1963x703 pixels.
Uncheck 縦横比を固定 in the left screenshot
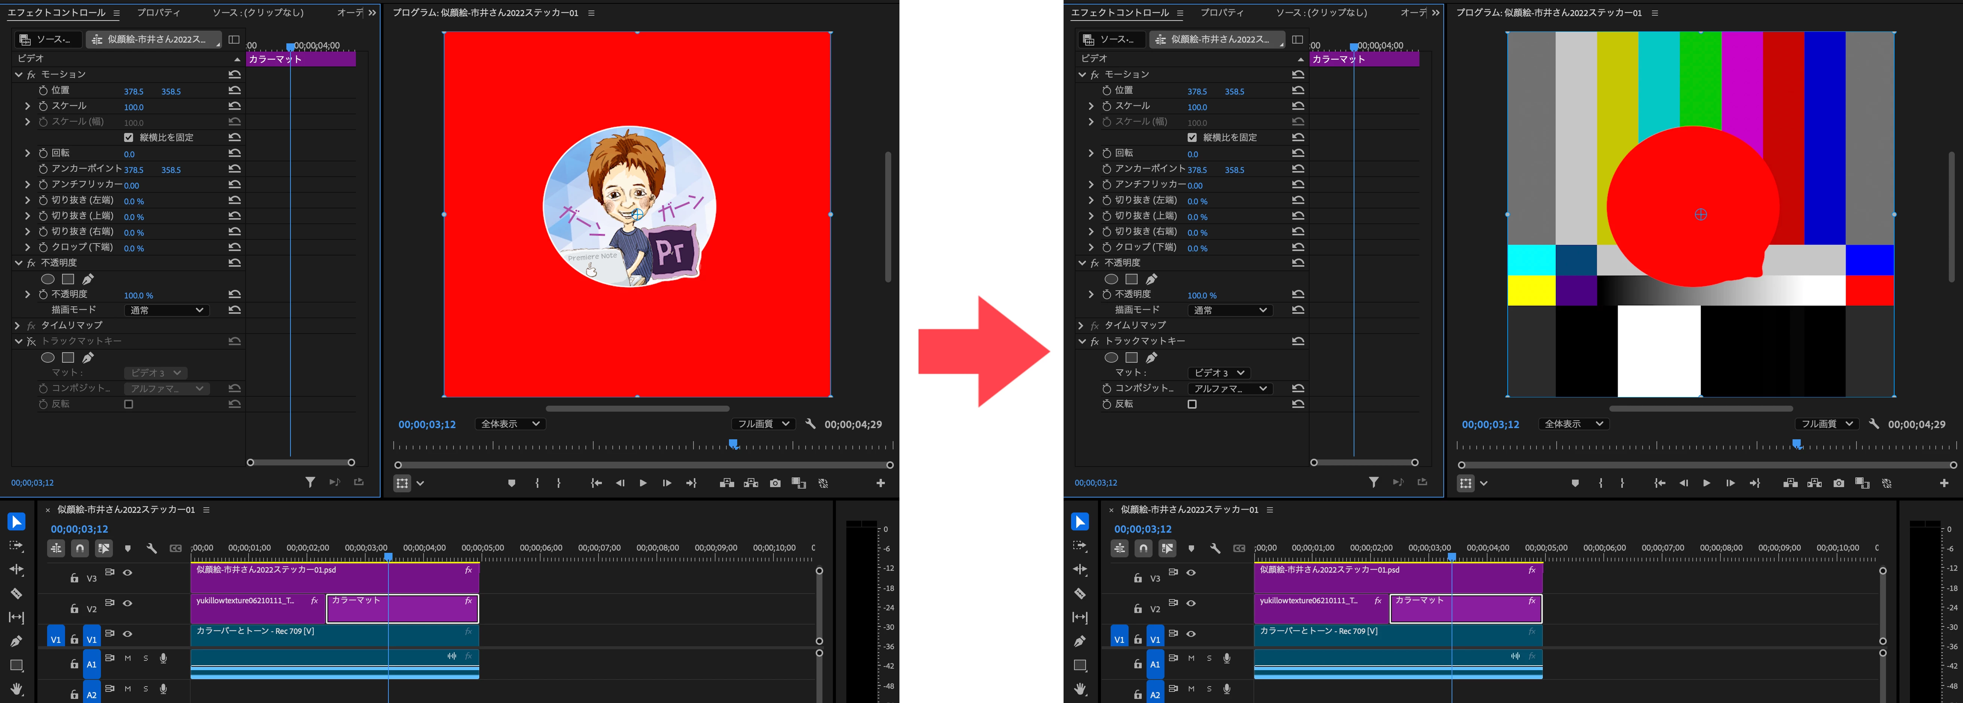point(128,138)
